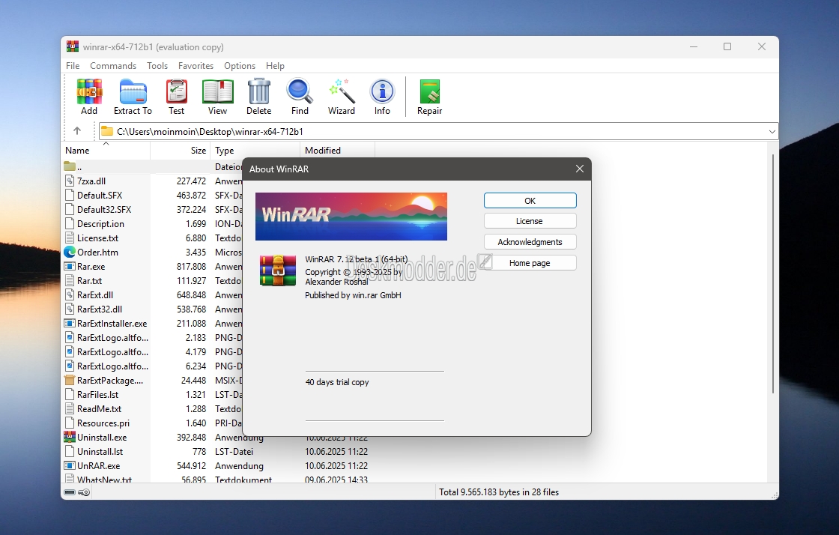
Task: Open the Tools menu
Action: tap(157, 66)
